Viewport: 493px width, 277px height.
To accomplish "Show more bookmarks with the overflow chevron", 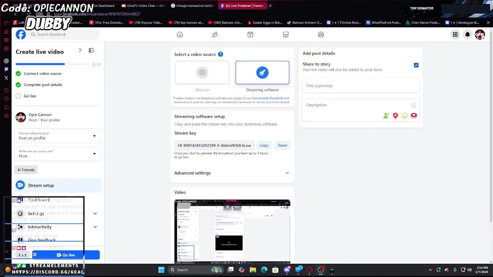I will click(x=488, y=23).
